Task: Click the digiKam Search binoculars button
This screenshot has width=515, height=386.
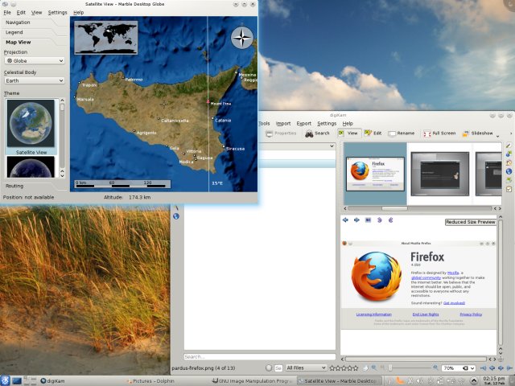Action: (x=317, y=133)
